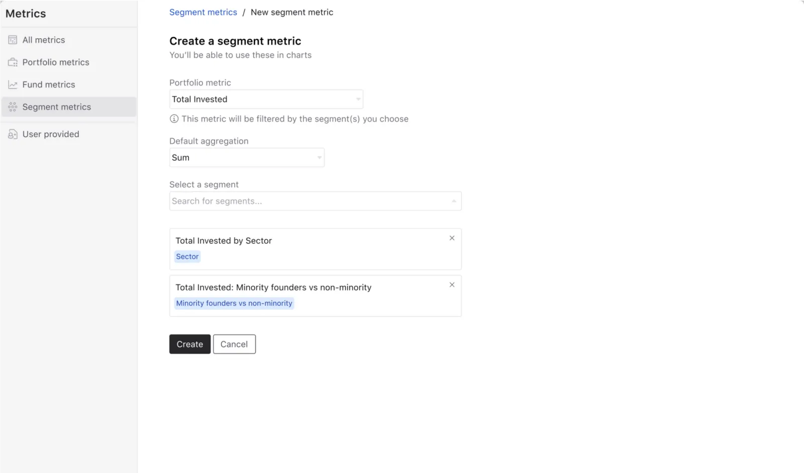Image resolution: width=804 pixels, height=473 pixels.
Task: Remove the Total Invested by Sector segment
Action: (x=452, y=238)
